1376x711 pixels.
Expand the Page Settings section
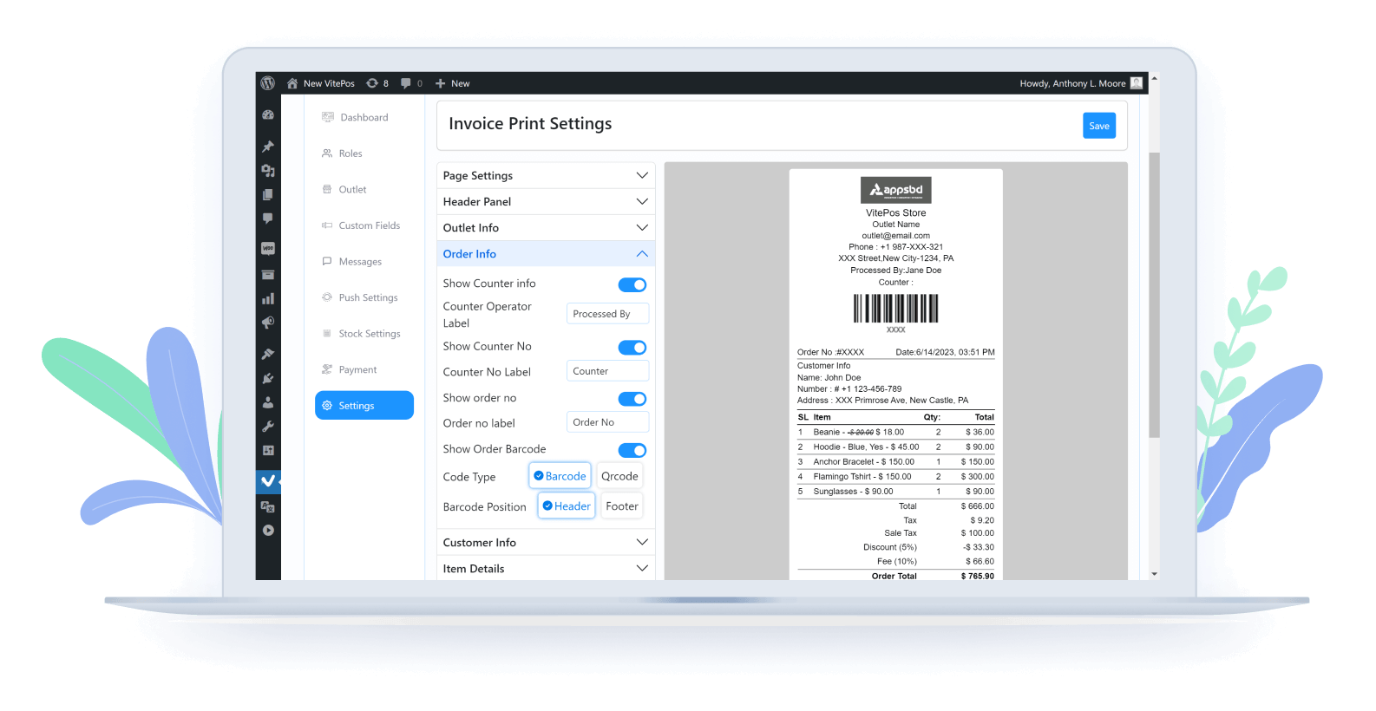(x=546, y=175)
